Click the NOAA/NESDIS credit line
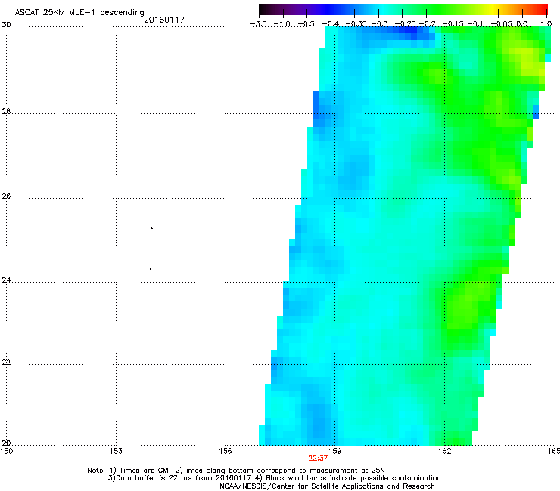The width and height of the screenshot is (560, 491). tap(327, 486)
